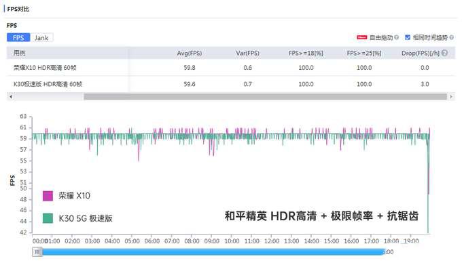Click the 3.0 drop value
462x265 pixels.
click(425, 84)
